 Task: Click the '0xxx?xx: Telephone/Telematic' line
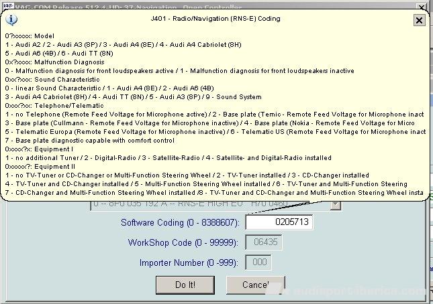click(x=54, y=106)
